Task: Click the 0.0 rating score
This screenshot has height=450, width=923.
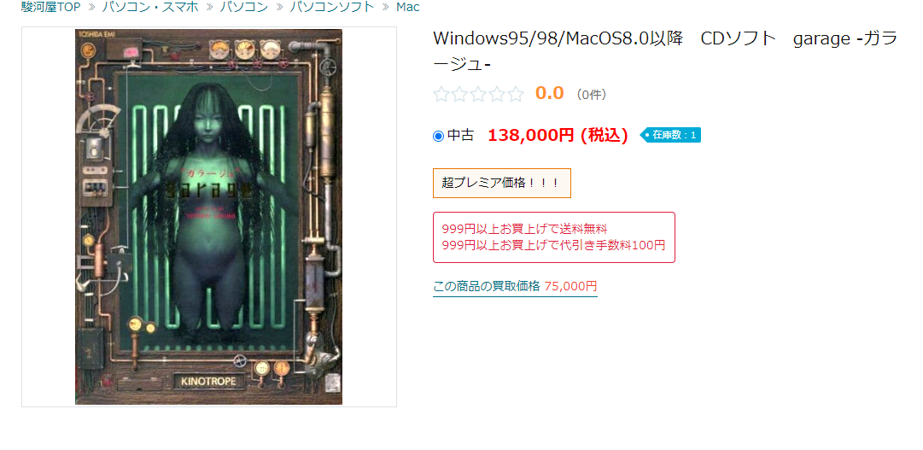Action: 549,93
